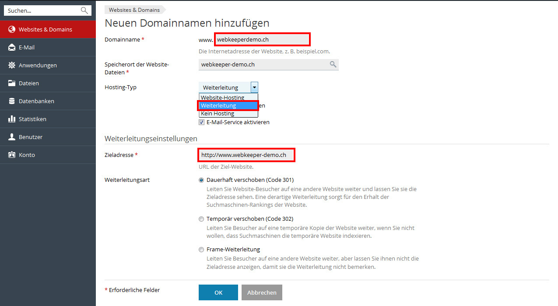Open the Websites & Domains breadcrumb

(x=134, y=10)
